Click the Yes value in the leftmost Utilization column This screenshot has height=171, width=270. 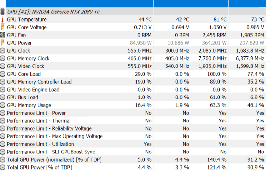click(147, 144)
